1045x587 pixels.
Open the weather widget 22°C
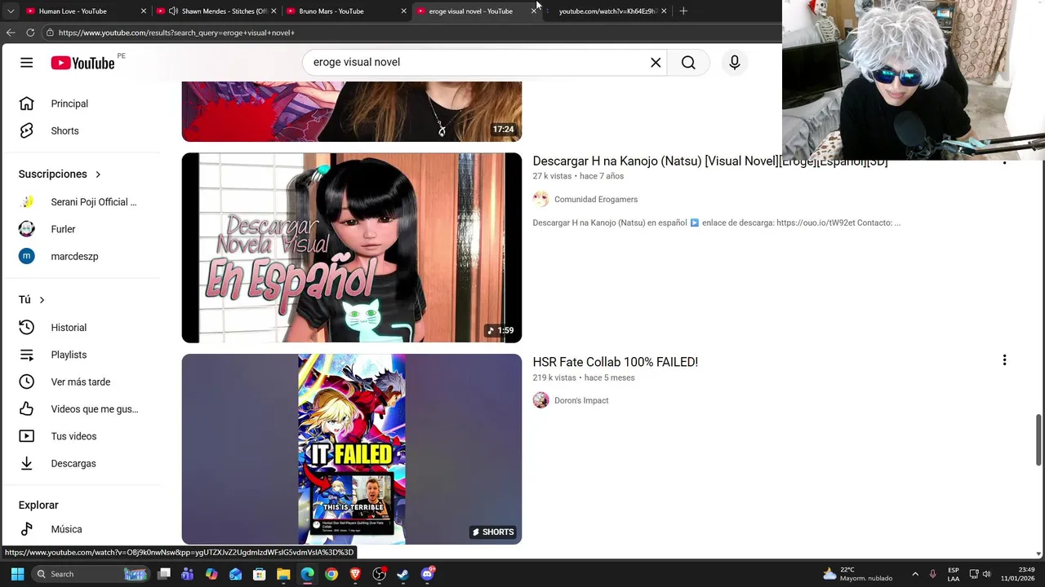point(857,574)
